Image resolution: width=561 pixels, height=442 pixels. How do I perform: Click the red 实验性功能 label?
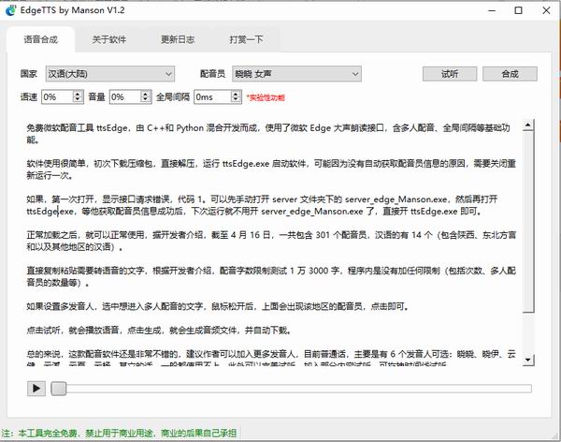click(x=266, y=97)
